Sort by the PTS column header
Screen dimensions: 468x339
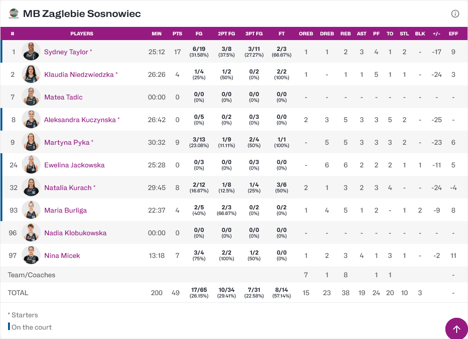[x=177, y=33]
